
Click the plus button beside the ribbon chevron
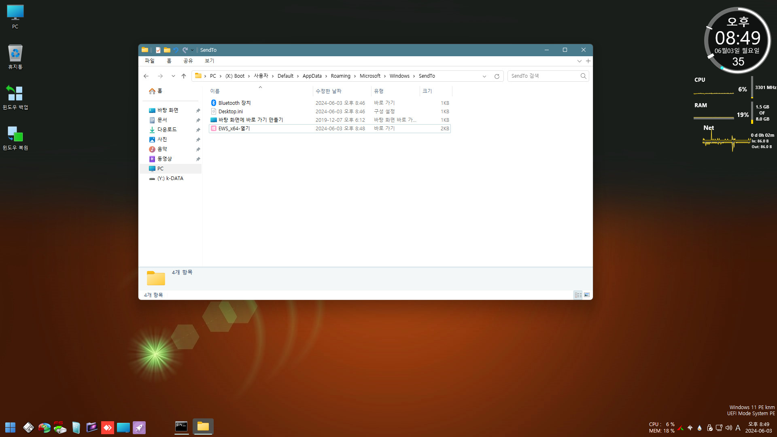588,61
